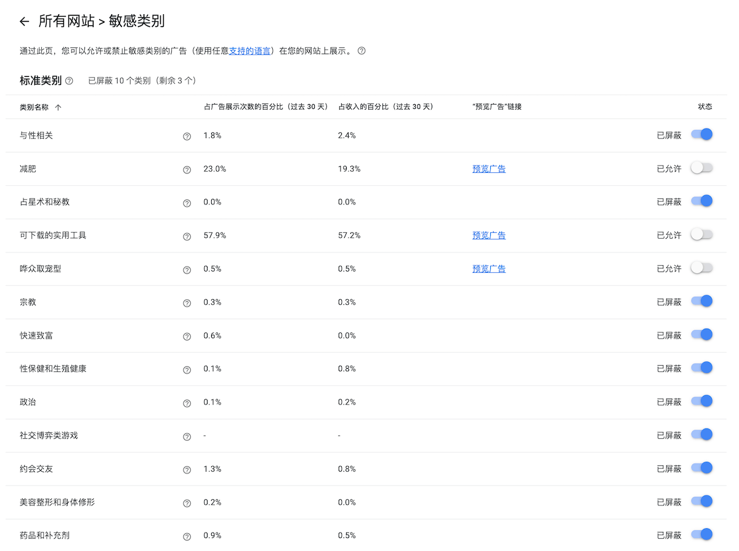
Task: Open the help icon next to 标准类别
Action: tap(68, 81)
